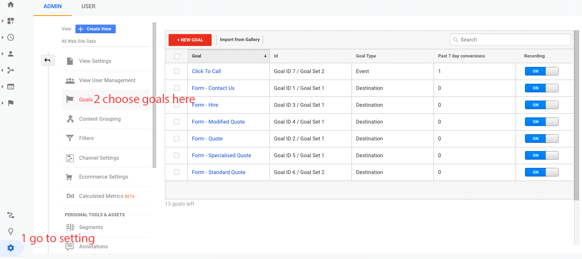
Task: Click the + NEW GOAL button
Action: click(x=190, y=40)
